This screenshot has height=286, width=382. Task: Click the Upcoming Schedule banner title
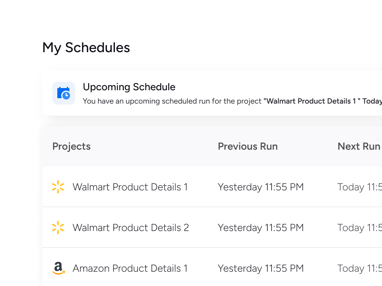pyautogui.click(x=129, y=87)
